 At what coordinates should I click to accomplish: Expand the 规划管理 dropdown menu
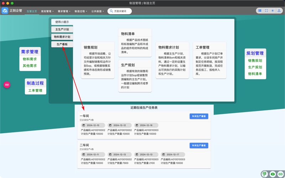(x=47, y=11)
